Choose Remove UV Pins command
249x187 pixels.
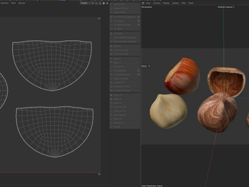(x=125, y=8)
